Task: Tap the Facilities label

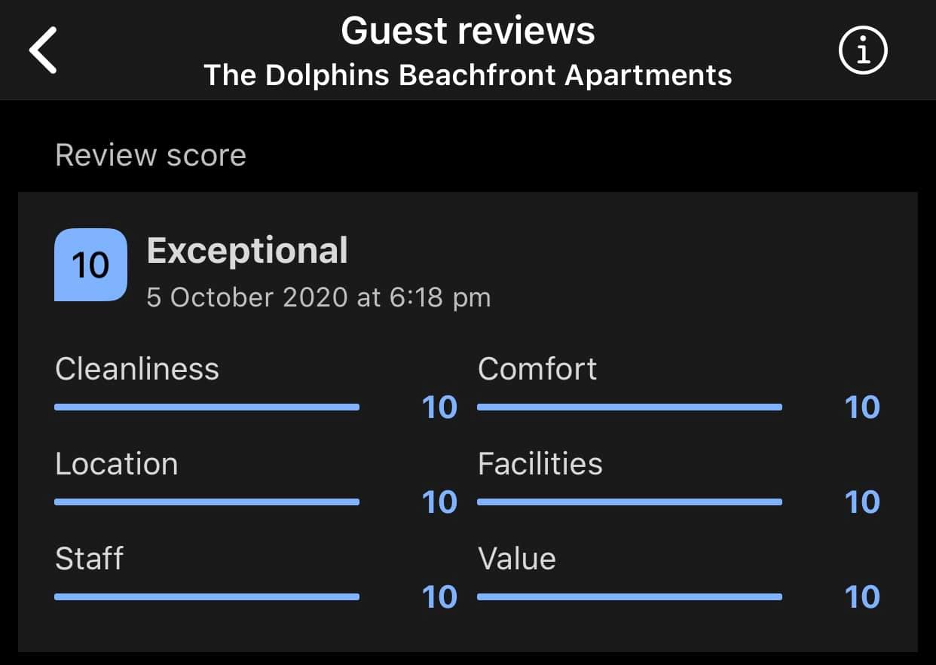Action: coord(540,464)
